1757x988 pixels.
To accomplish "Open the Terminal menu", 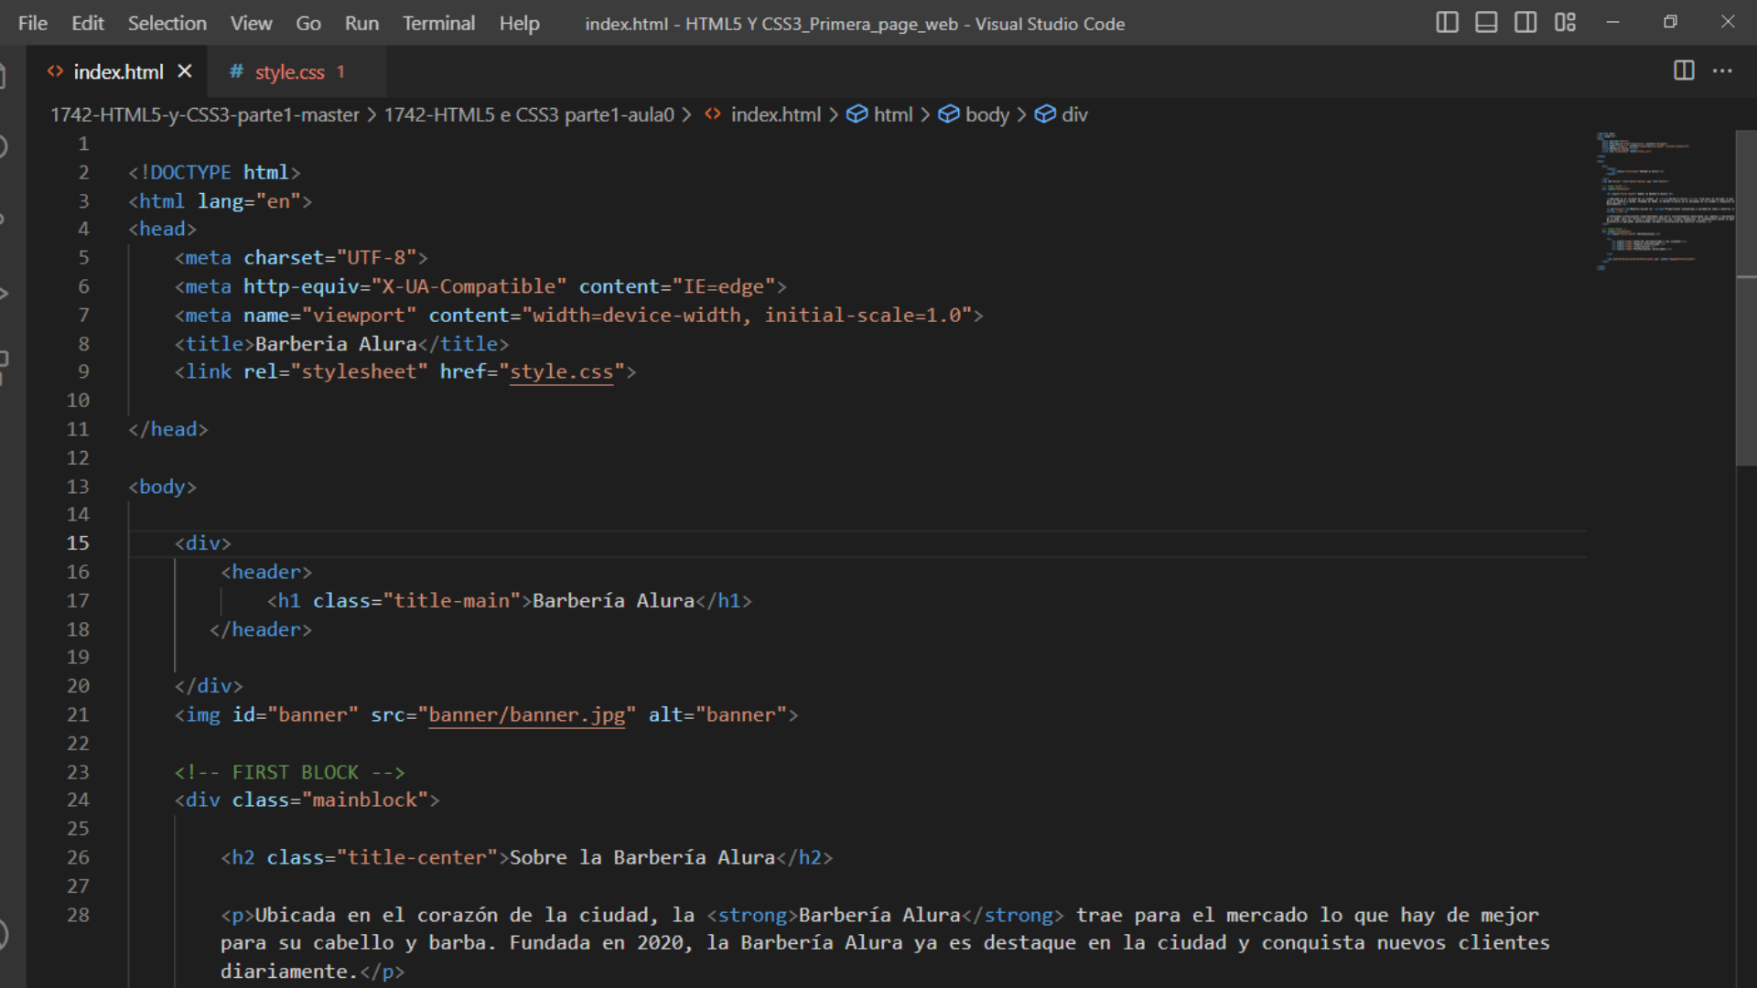I will pyautogui.click(x=438, y=24).
